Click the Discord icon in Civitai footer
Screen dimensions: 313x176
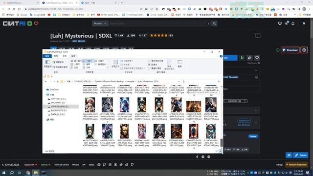99,165
